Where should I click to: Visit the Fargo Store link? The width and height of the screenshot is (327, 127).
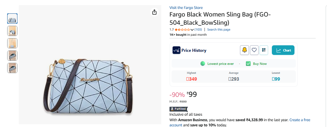pos(186,8)
